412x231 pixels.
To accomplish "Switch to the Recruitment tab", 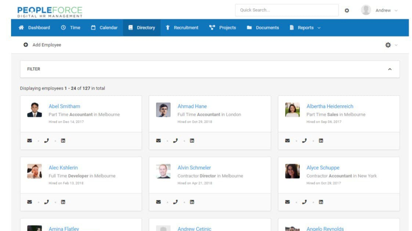I will pyautogui.click(x=181, y=28).
